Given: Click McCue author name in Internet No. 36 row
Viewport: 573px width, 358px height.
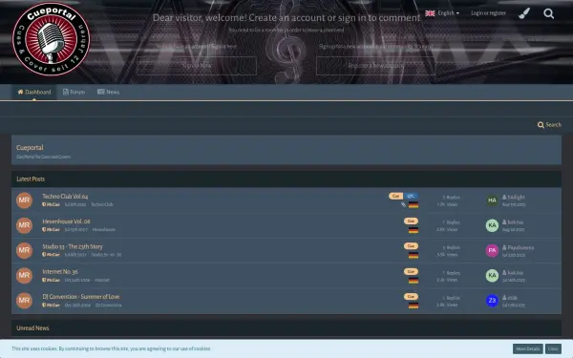Looking at the screenshot, I should [x=53, y=280].
